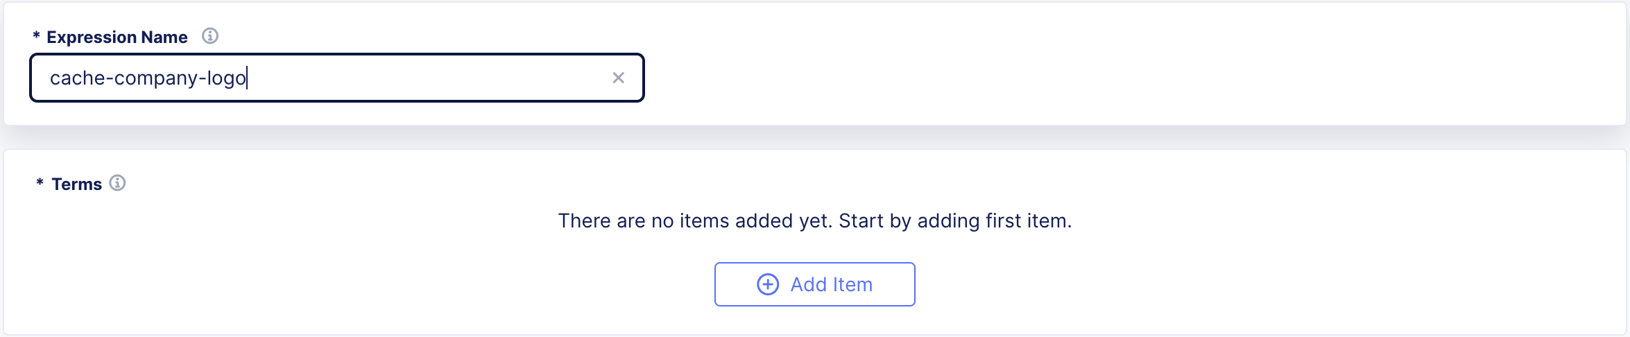Click the required asterisk beside Terms
The image size is (1630, 337).
pyautogui.click(x=40, y=183)
